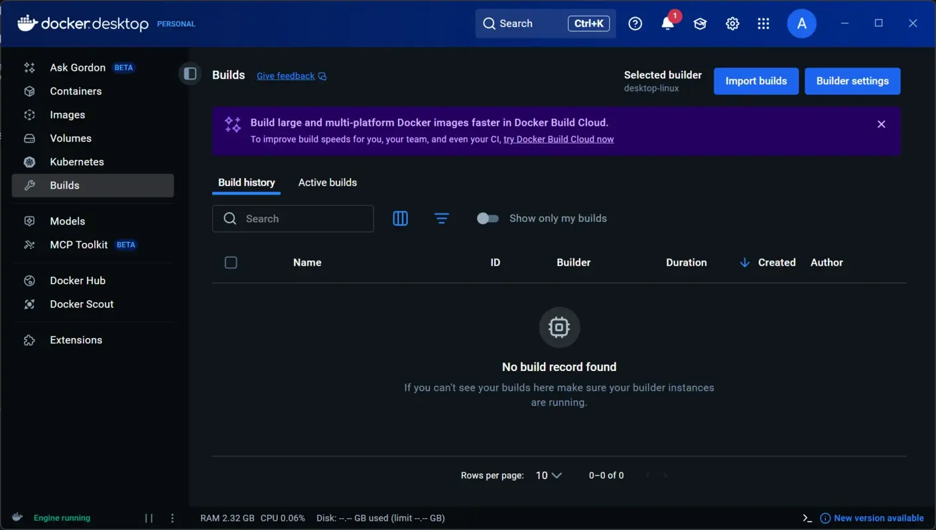This screenshot has height=530, width=936.
Task: Check the select-all checkbox in the table header
Action: (231, 262)
